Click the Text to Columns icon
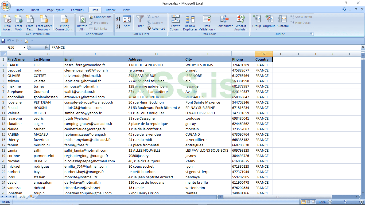365x205 pixels. click(x=176, y=22)
